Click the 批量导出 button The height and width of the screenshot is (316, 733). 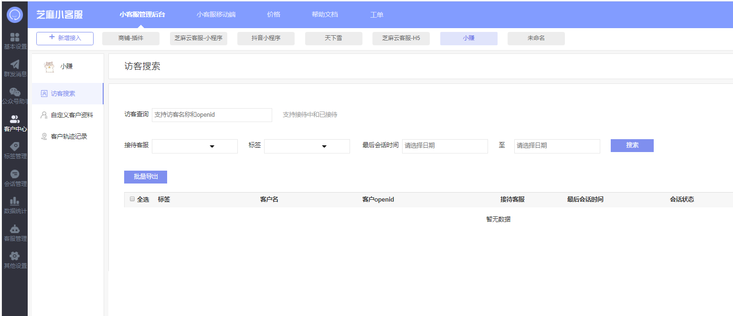146,177
